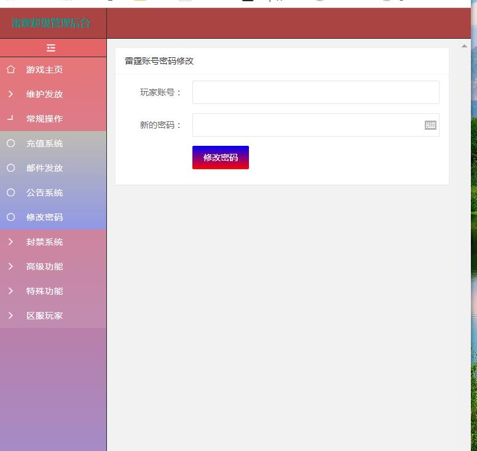The width and height of the screenshot is (477, 451).
Task: Focus the 新的密码 input field
Action: coord(307,125)
